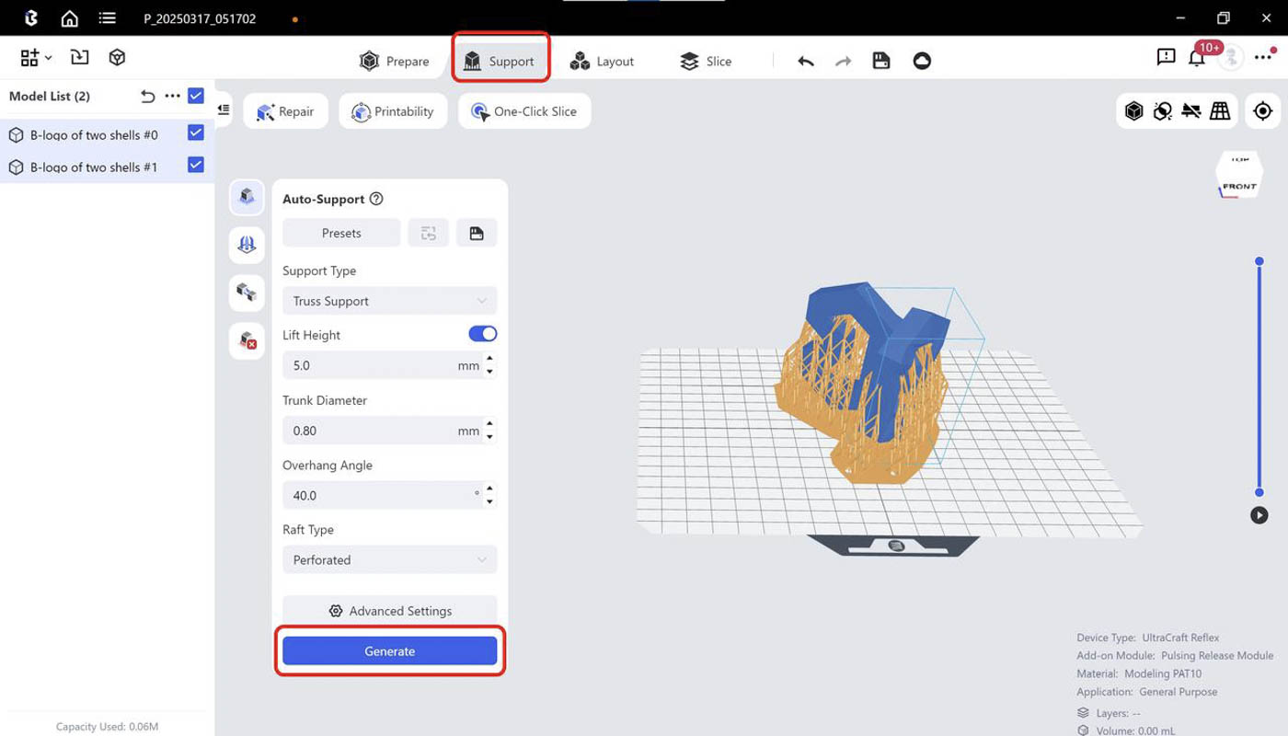Save the support parameters with the floppy icon
This screenshot has height=736, width=1288.
477,233
